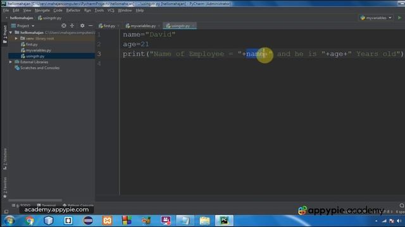
Task: Show hidden system tray icons arrow
Action: coord(377,221)
